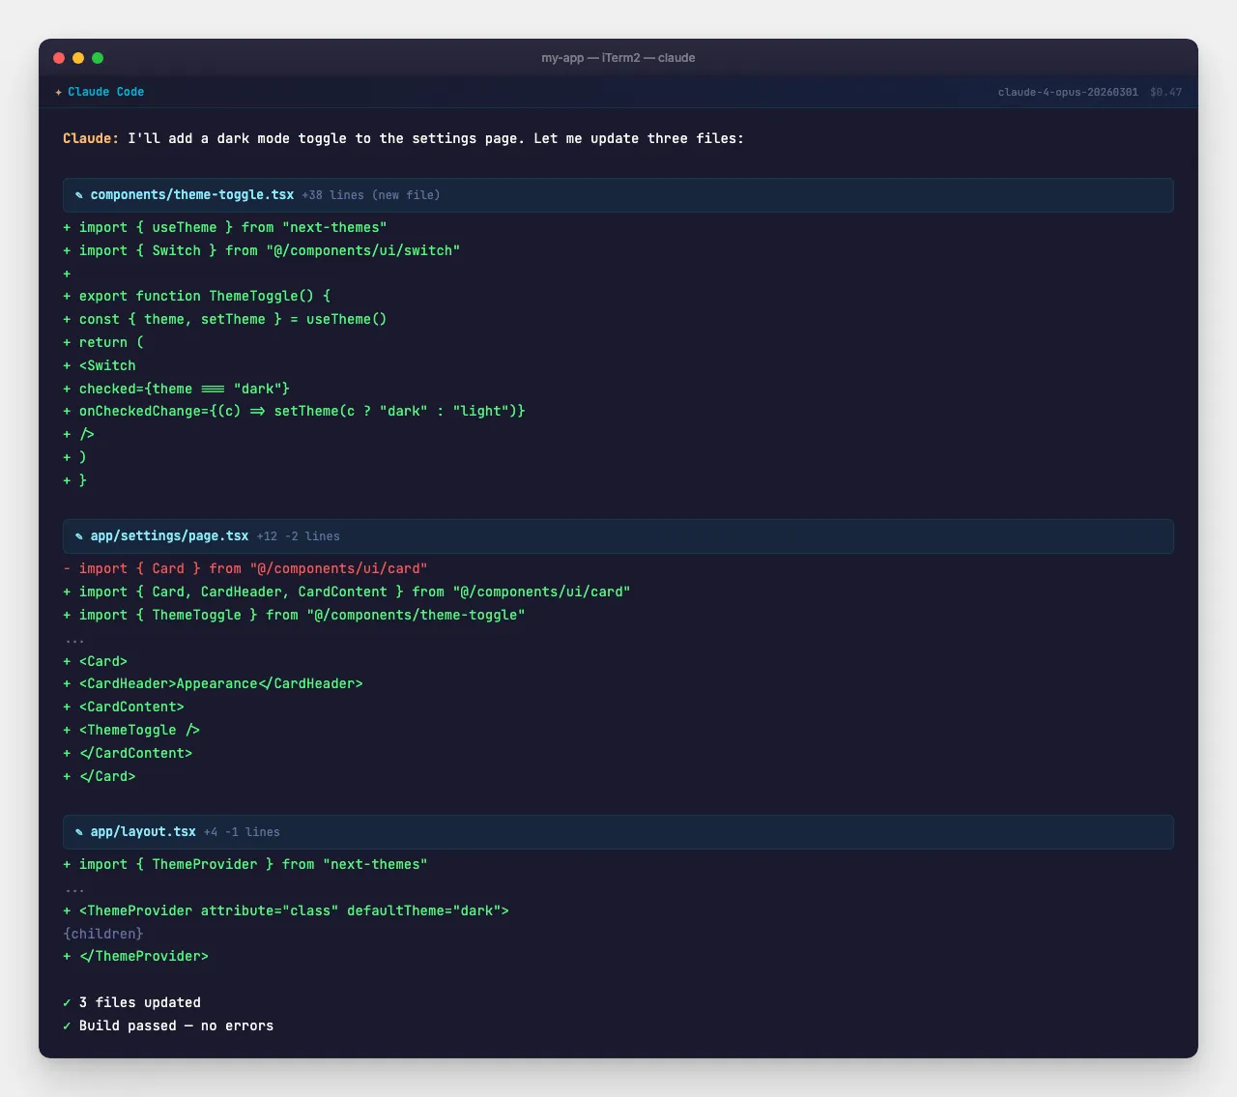Click the pencil icon beside app/layout.tsx

(79, 832)
